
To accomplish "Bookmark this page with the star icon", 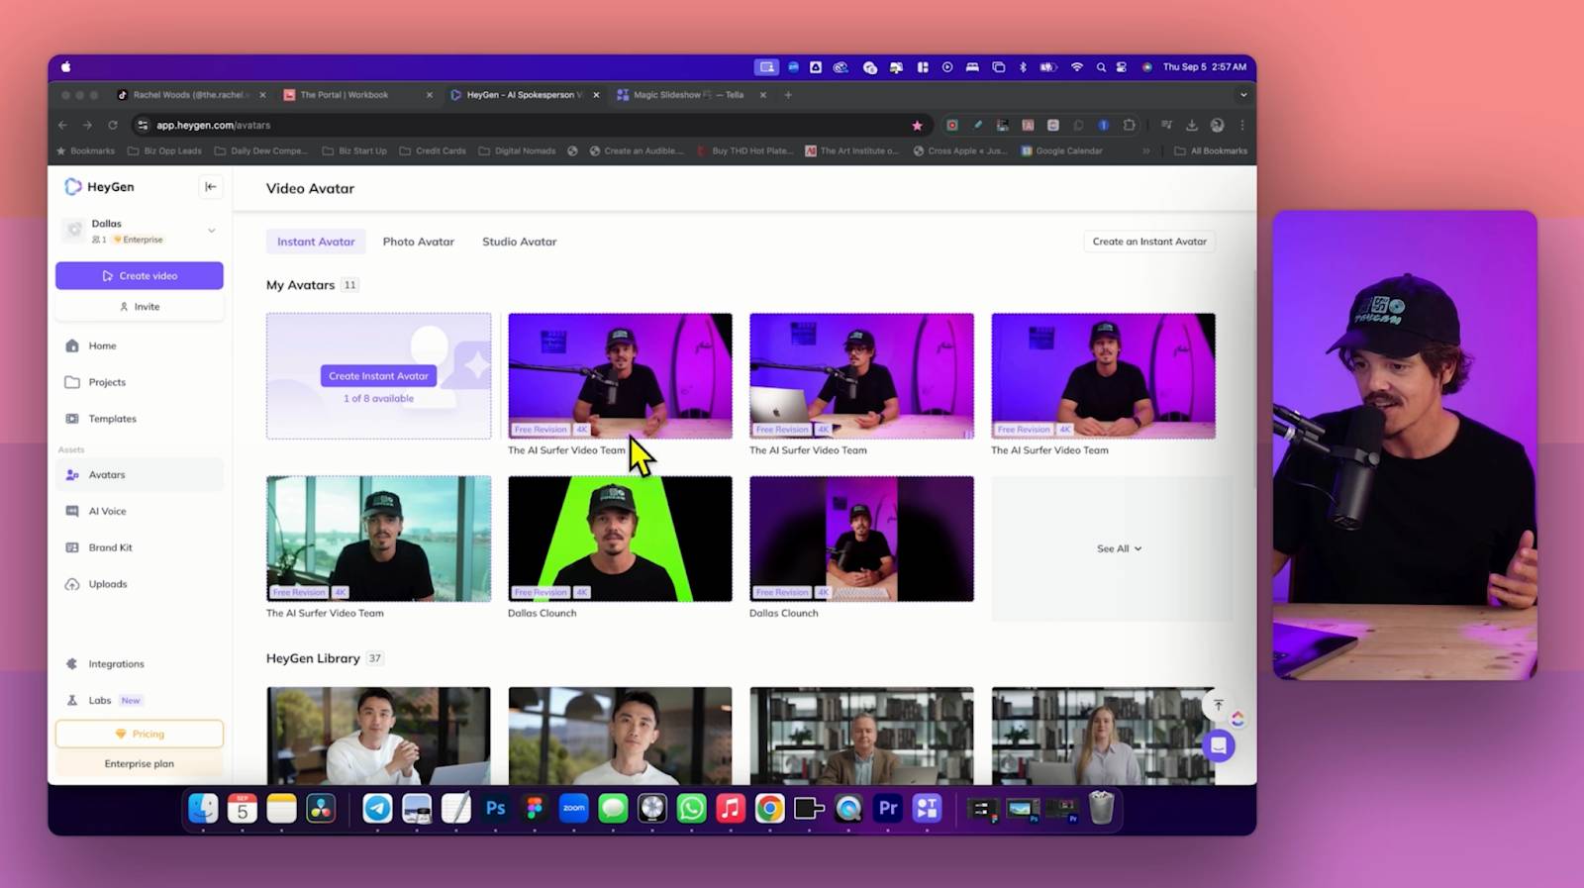I will tap(917, 126).
